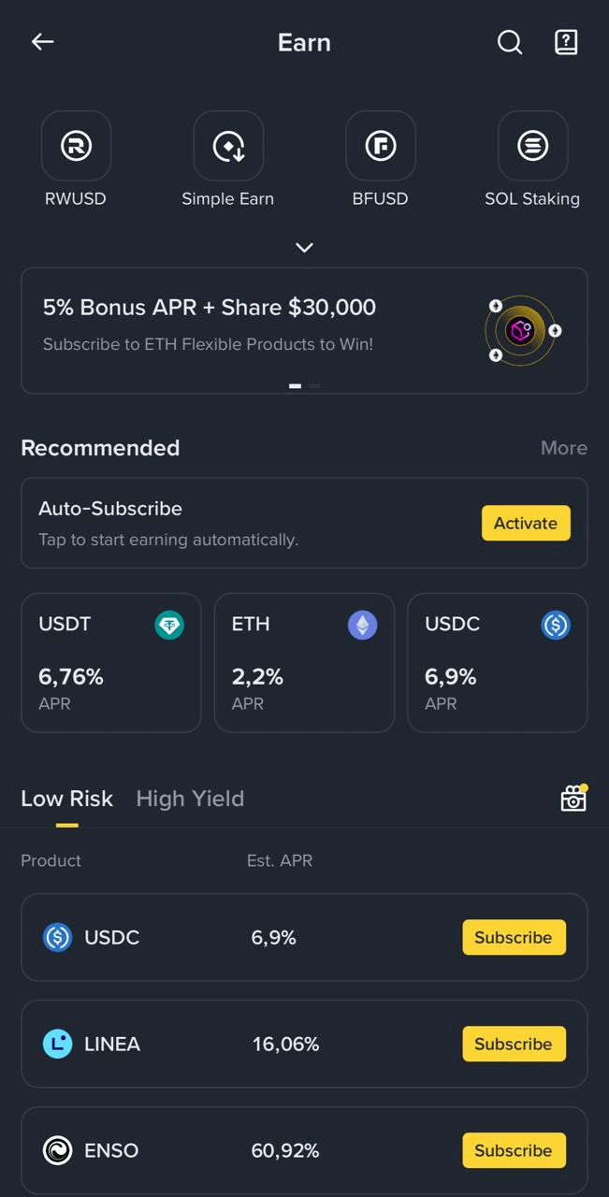Screen dimensions: 609x1197
Task: Open the RWUSD product icon
Action: click(x=76, y=146)
